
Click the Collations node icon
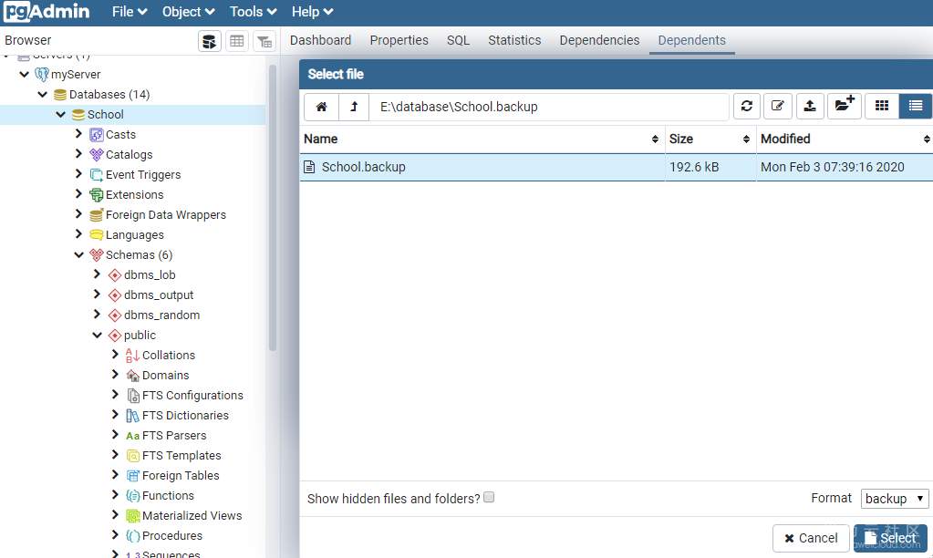(132, 356)
